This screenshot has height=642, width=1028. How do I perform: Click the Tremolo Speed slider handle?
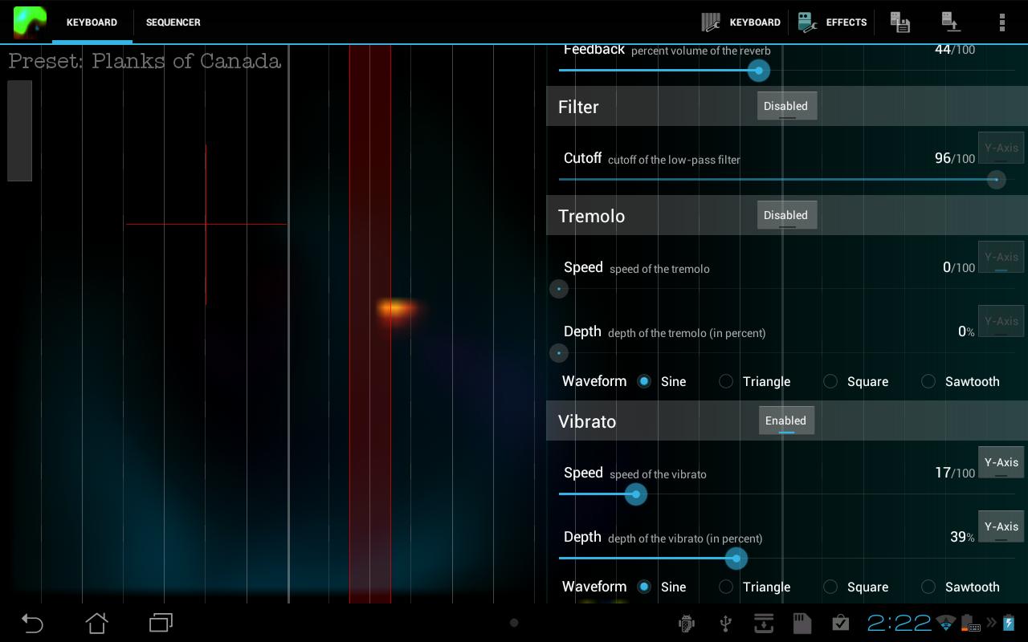pos(559,289)
